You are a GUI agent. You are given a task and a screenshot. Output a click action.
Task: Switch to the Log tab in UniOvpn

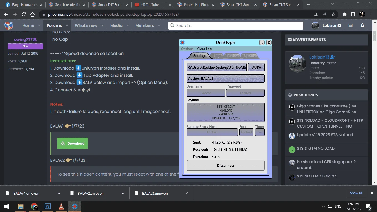click(x=217, y=56)
